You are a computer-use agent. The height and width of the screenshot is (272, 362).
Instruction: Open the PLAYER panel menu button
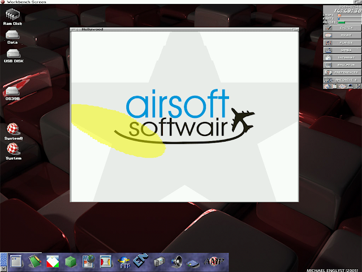(342, 43)
